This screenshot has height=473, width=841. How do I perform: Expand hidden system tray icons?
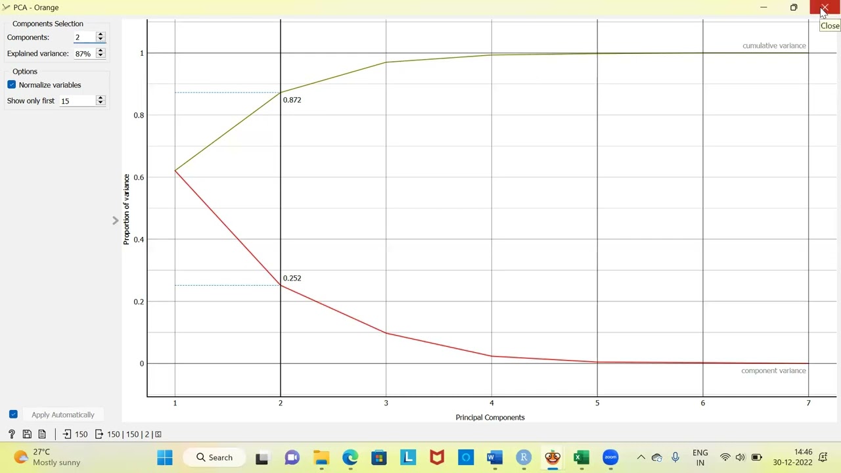[x=641, y=457]
